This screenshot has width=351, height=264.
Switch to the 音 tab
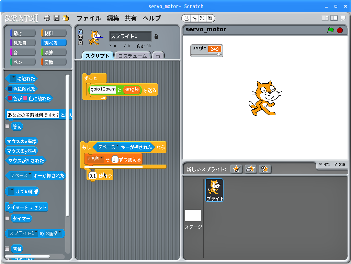tap(158, 56)
